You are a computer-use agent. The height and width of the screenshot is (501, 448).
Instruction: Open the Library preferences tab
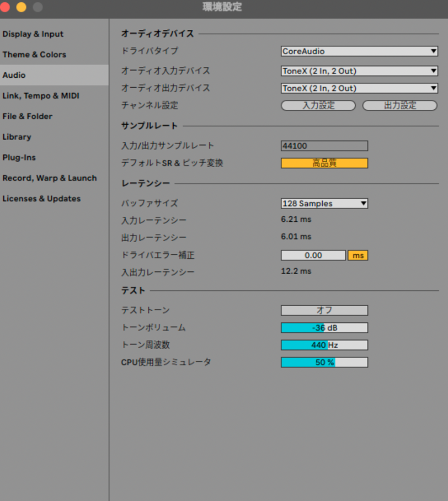[x=17, y=137]
